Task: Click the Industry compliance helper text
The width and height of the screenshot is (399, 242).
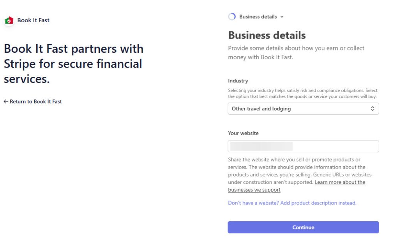Action: pos(302,93)
